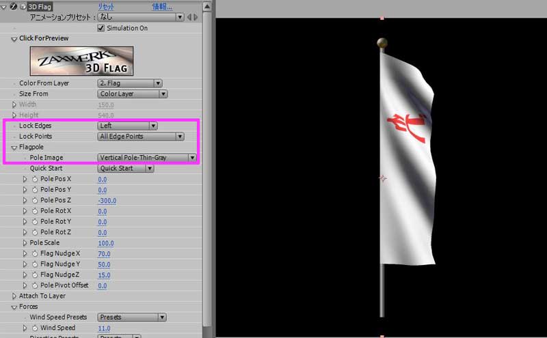Viewport: 547px width, 338px height.
Task: Open the Pole Image dropdown
Action: tap(147, 158)
